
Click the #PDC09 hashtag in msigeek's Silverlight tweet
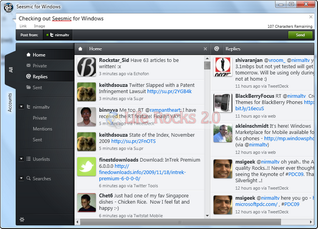point(296,174)
